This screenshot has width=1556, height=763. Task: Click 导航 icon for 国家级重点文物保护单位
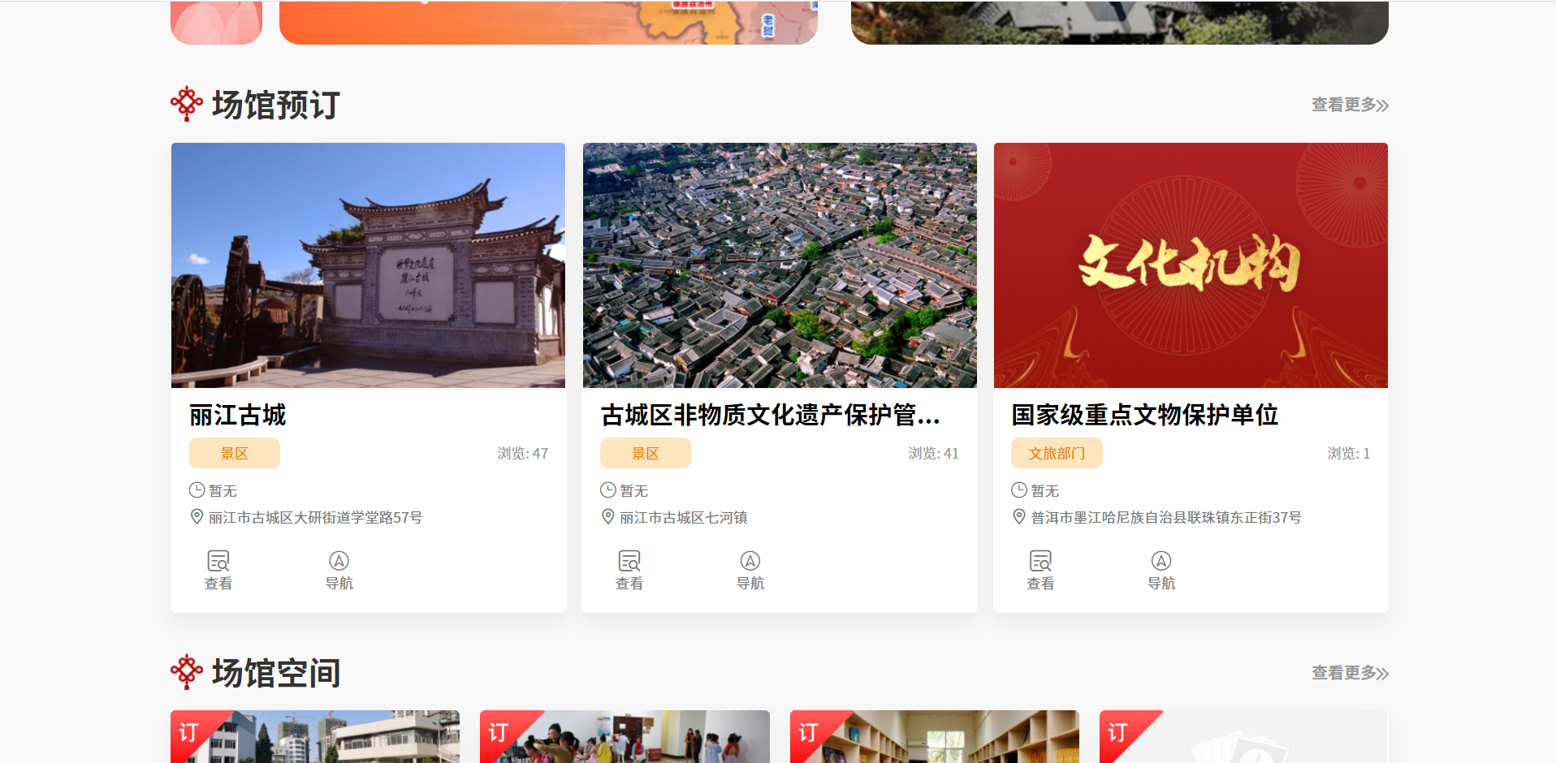click(x=1161, y=562)
